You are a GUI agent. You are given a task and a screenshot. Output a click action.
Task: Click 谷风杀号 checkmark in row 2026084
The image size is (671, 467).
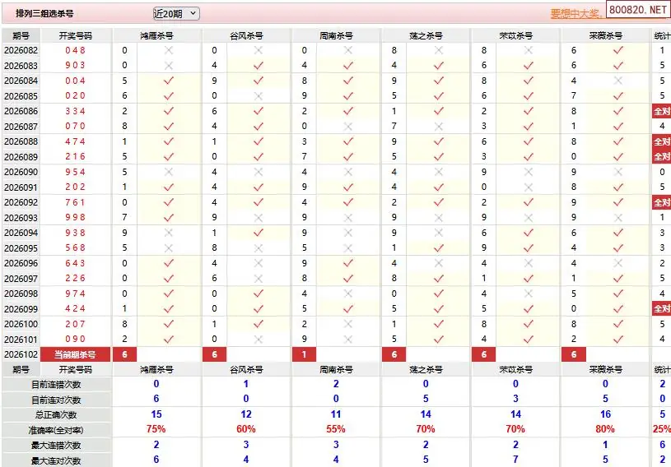coord(259,81)
